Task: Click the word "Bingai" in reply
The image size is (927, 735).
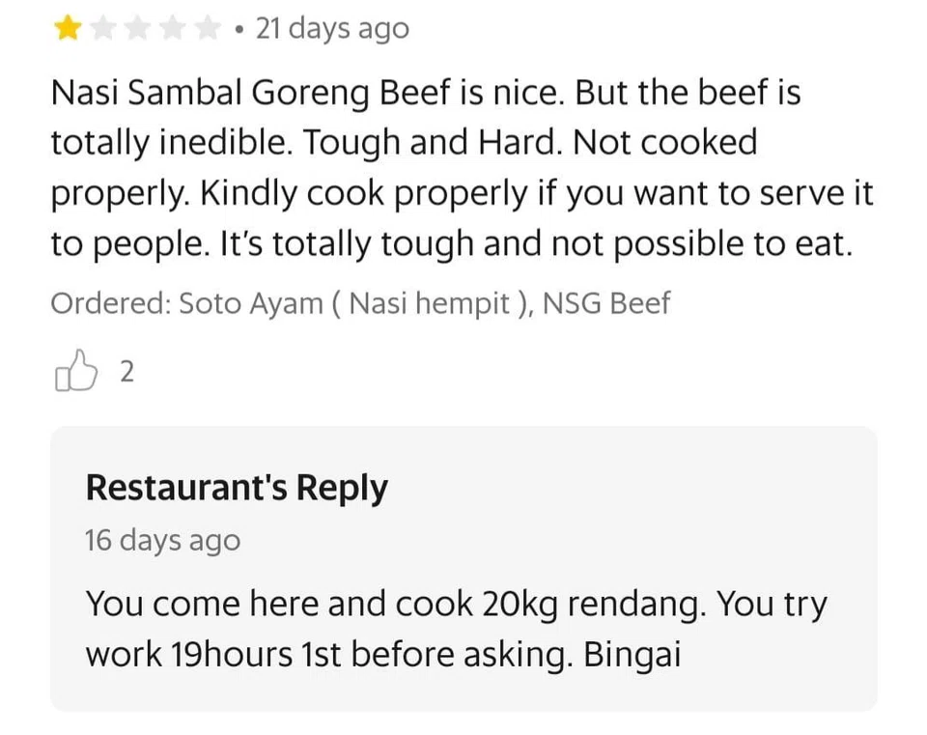Action: (x=632, y=655)
